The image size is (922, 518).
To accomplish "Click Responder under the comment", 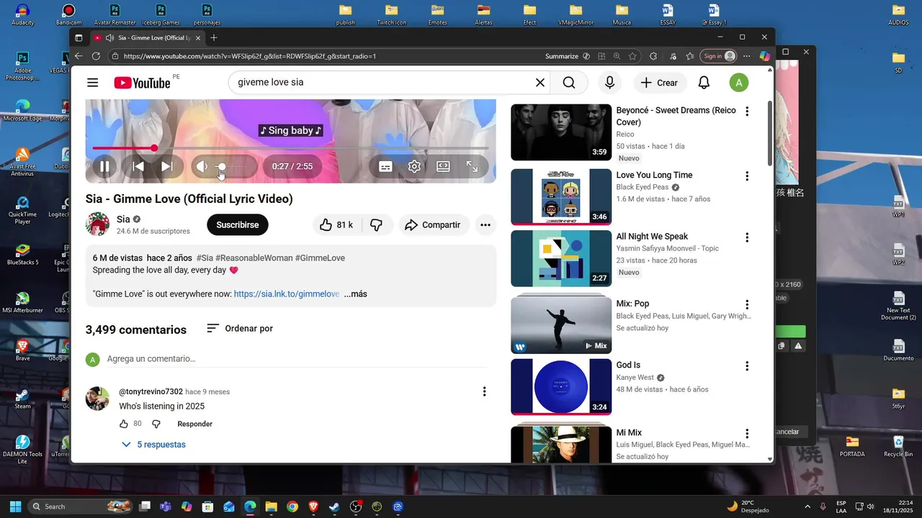I will pyautogui.click(x=195, y=424).
